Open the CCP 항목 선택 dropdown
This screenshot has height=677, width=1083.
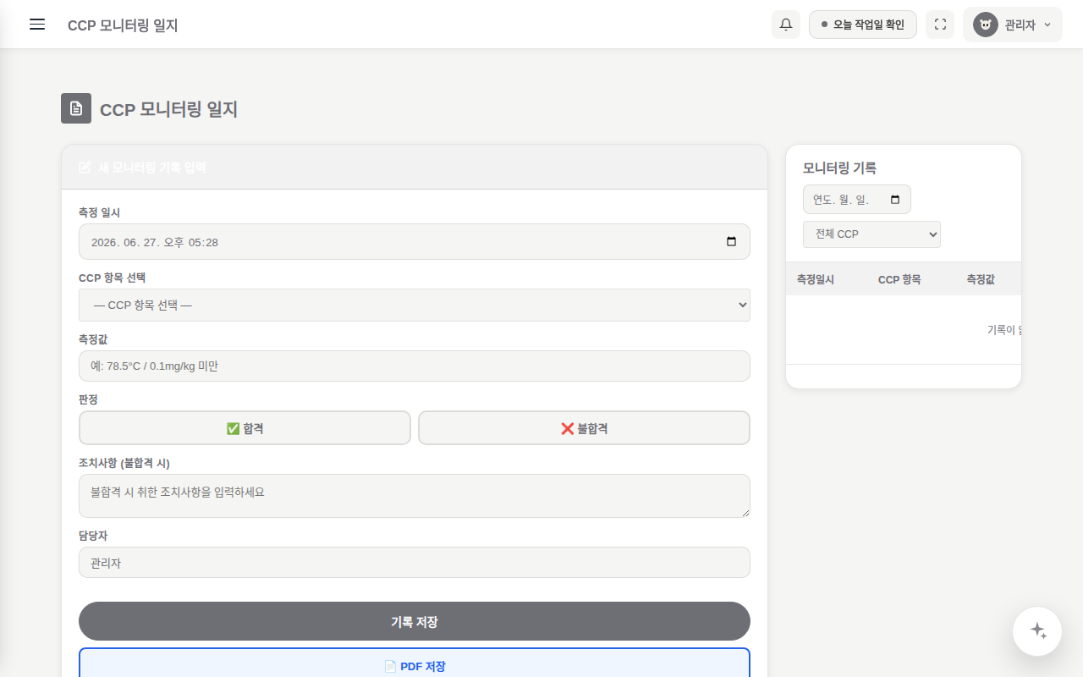(415, 305)
